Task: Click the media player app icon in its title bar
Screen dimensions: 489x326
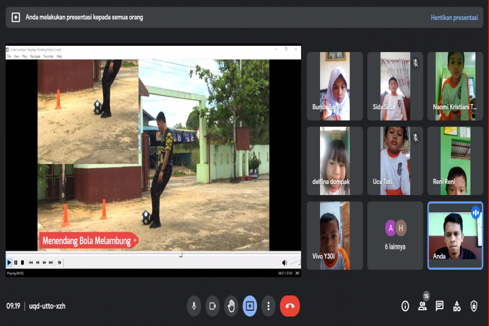Action: click(8, 49)
